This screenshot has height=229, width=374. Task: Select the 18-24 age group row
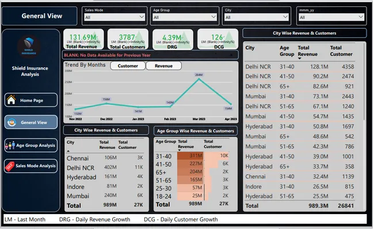tap(192, 196)
